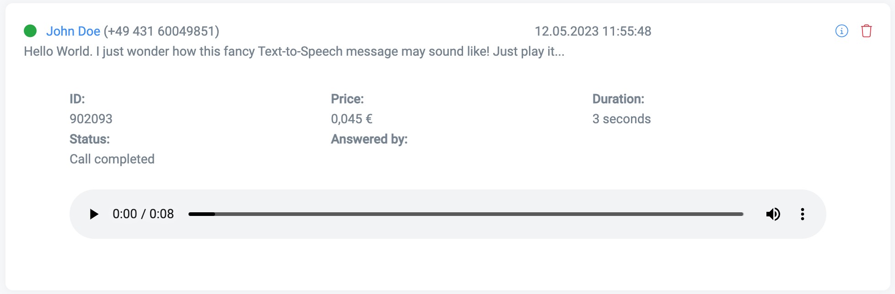Click the phone number +49 431 60049851
Image resolution: width=895 pixels, height=294 pixels.
point(162,31)
